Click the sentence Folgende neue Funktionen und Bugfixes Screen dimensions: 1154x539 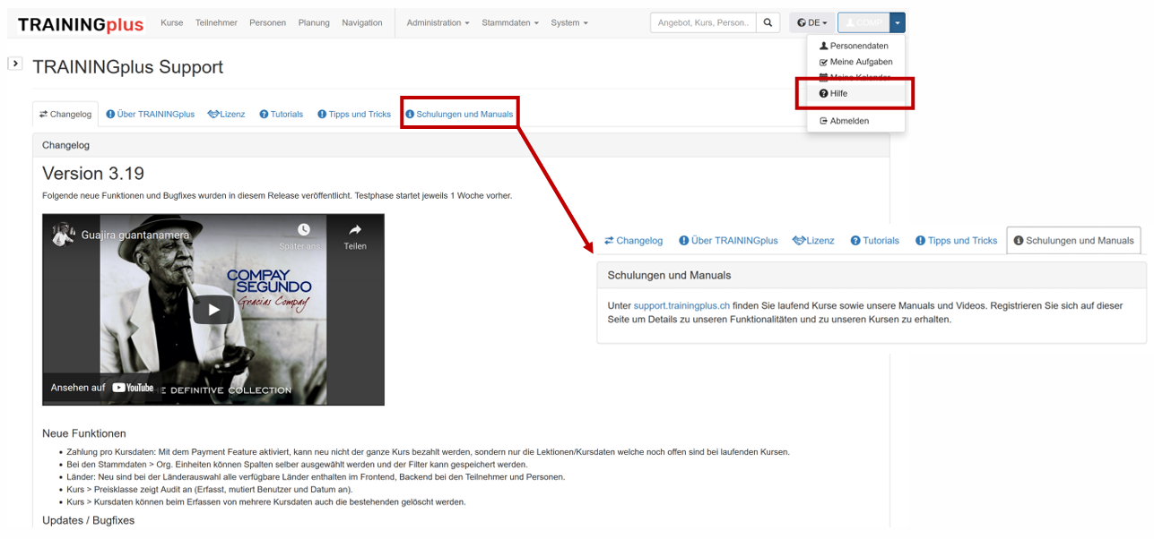[x=277, y=195]
